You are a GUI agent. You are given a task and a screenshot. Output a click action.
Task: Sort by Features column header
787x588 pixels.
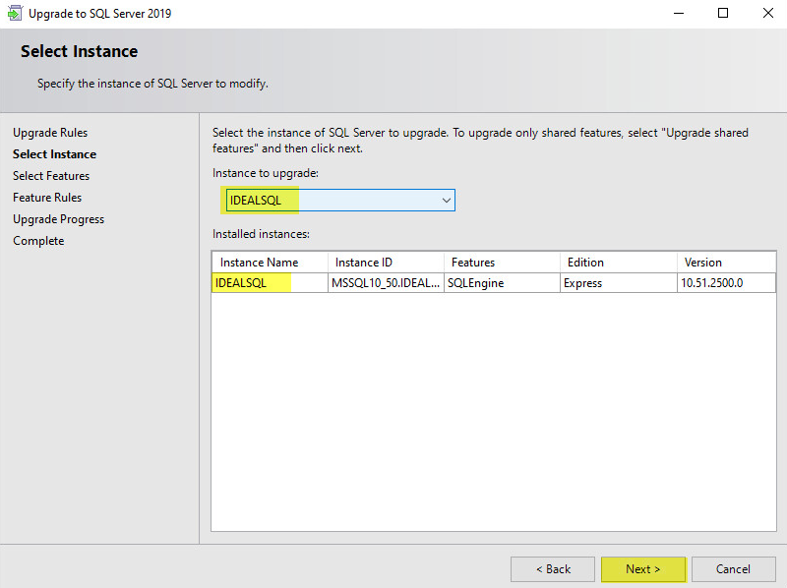pos(502,263)
